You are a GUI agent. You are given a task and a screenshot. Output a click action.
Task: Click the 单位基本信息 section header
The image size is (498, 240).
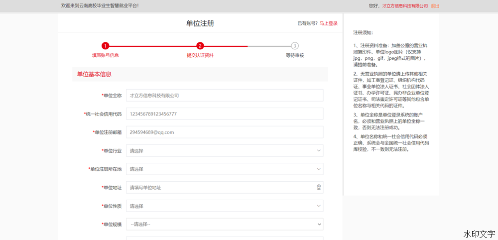point(94,74)
